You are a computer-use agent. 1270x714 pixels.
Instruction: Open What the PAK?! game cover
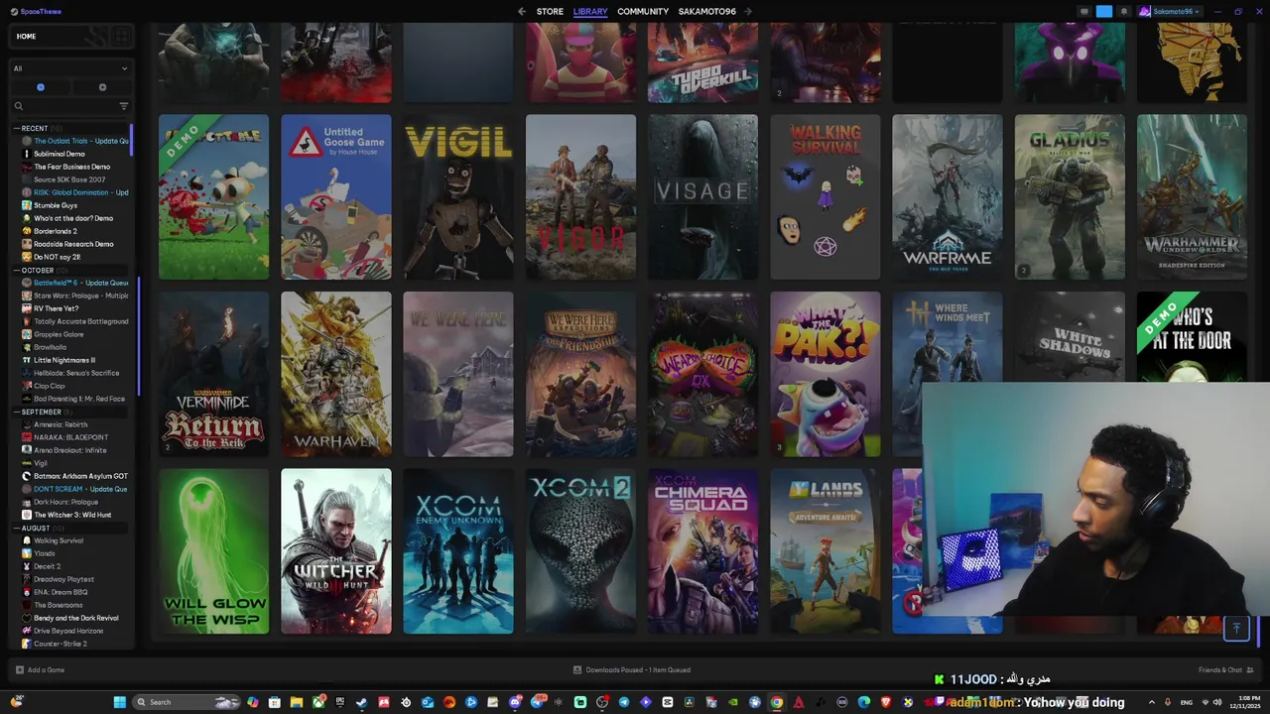825,374
